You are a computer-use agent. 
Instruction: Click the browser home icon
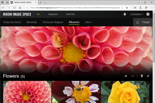click(20, 8)
